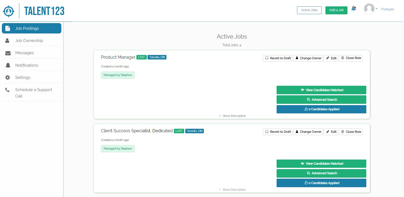Expand the account dropdown arrow by avatar
Screen dimensions: 404x197
pos(376,9)
